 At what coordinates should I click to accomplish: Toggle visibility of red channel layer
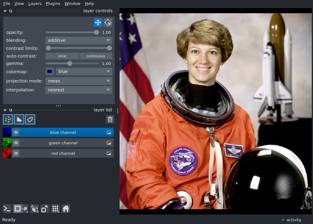coord(16,153)
